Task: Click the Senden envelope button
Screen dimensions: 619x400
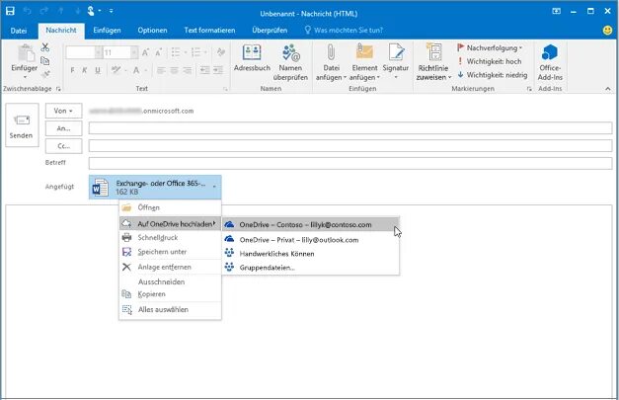Action: [22, 125]
